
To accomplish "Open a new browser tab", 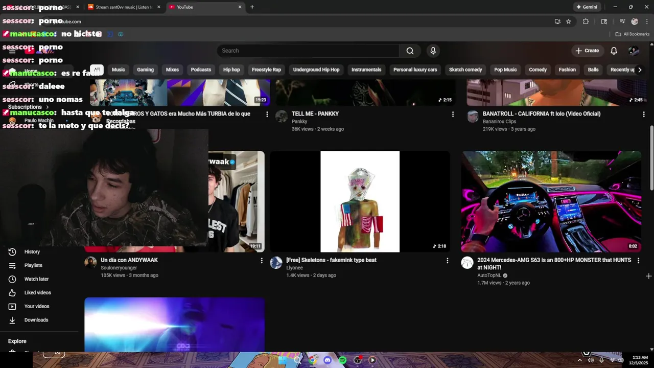I will (252, 7).
